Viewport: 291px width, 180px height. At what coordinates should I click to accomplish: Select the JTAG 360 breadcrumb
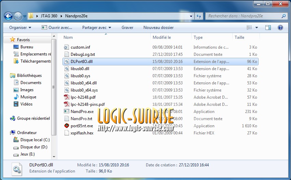[x=49, y=16]
